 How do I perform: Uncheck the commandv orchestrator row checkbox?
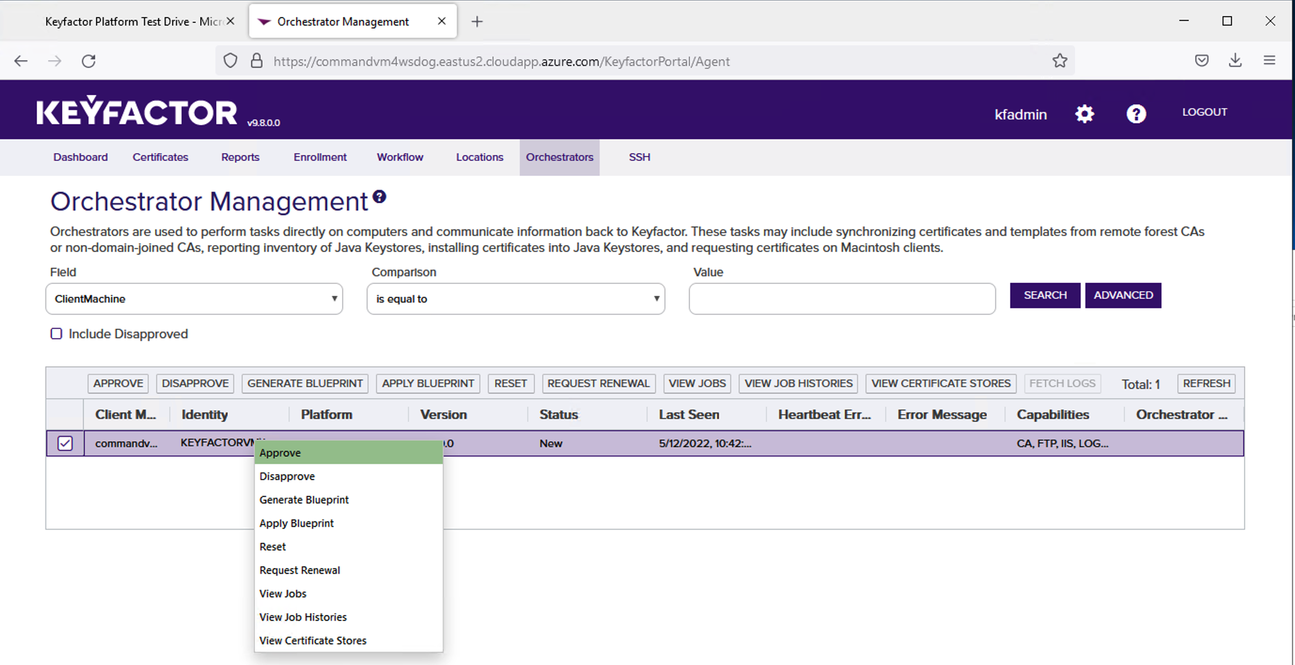65,443
